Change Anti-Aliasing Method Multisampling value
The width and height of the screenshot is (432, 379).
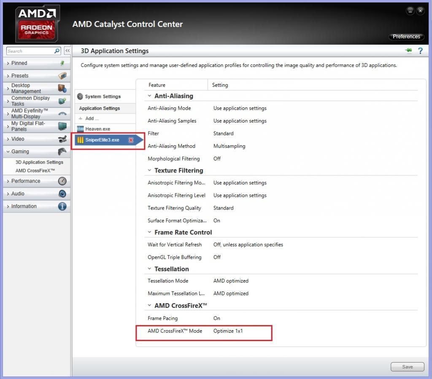229,146
